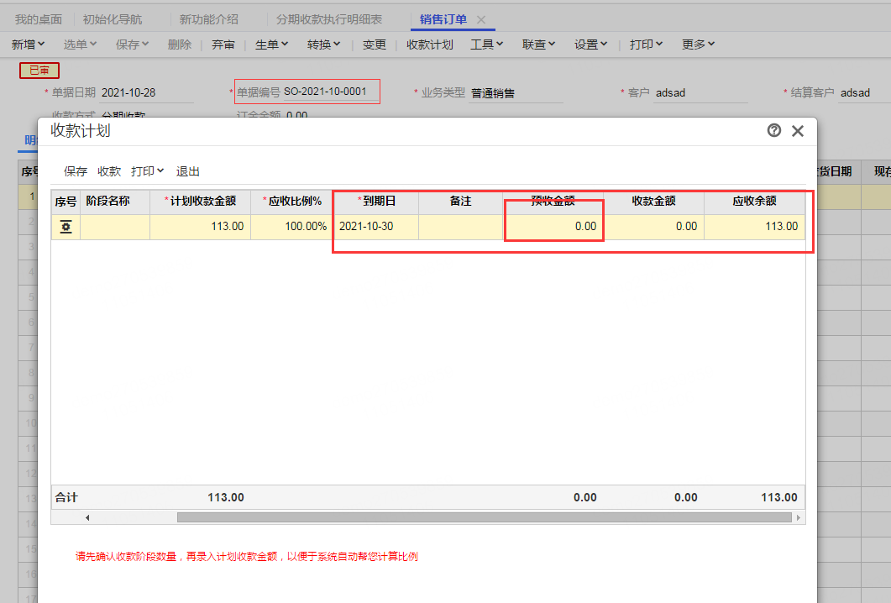
Task: Expand the 转换 dropdown menu
Action: tap(323, 45)
